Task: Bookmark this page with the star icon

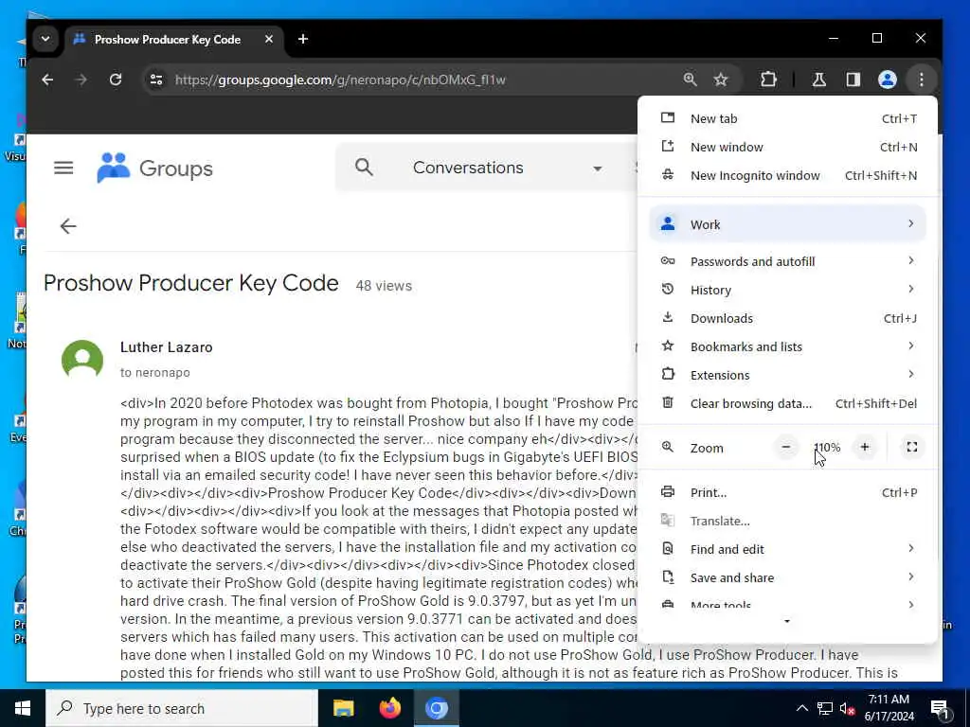Action: 721,80
